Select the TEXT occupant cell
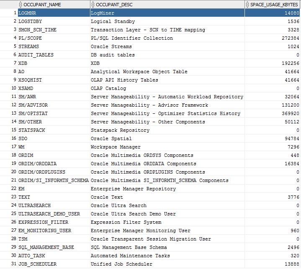 pyautogui.click(x=54, y=197)
